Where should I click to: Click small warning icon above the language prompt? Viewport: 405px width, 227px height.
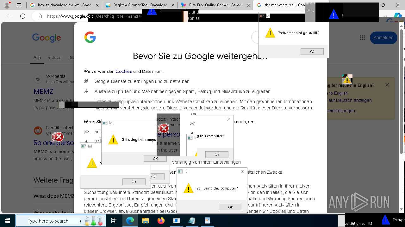(x=346, y=80)
